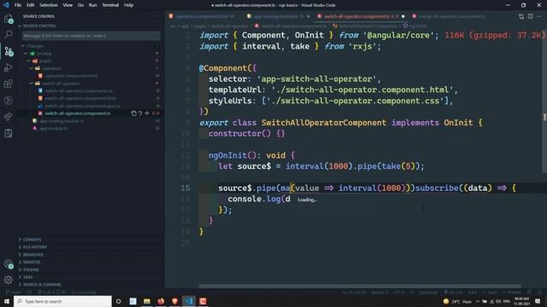Open Windows notification center
The image size is (547, 307).
click(538, 301)
